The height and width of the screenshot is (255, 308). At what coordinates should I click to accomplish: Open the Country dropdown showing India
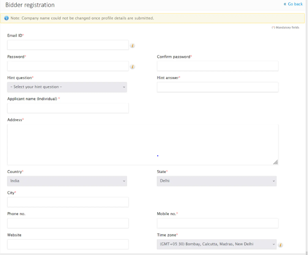(67, 181)
